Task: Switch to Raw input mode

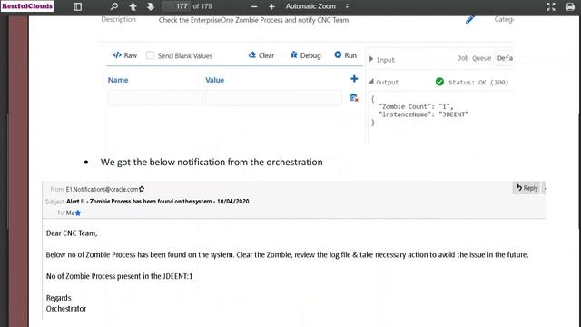Action: (x=125, y=55)
